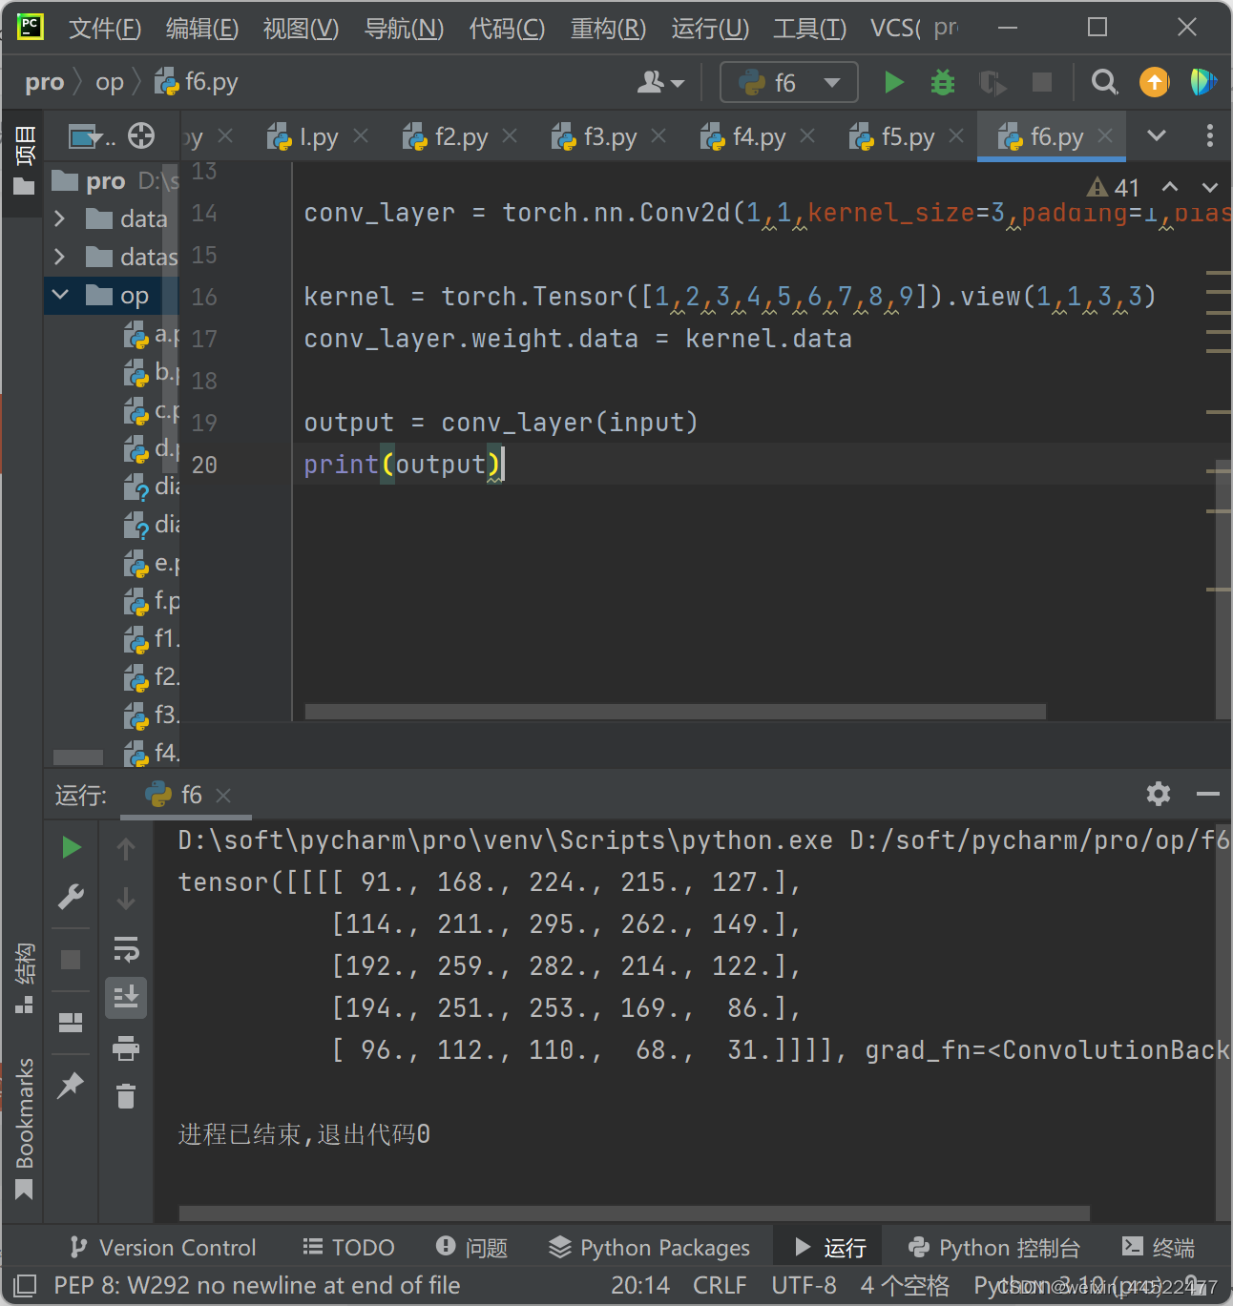Go to previous highlighted warning arrow
The width and height of the screenshot is (1233, 1306).
[1170, 188]
